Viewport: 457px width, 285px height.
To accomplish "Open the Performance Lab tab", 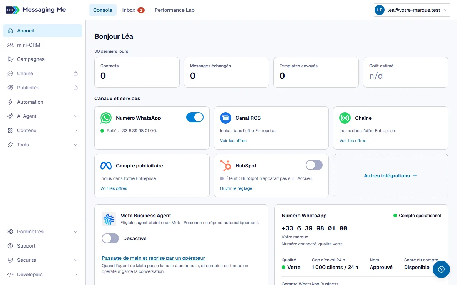I will [x=175, y=10].
